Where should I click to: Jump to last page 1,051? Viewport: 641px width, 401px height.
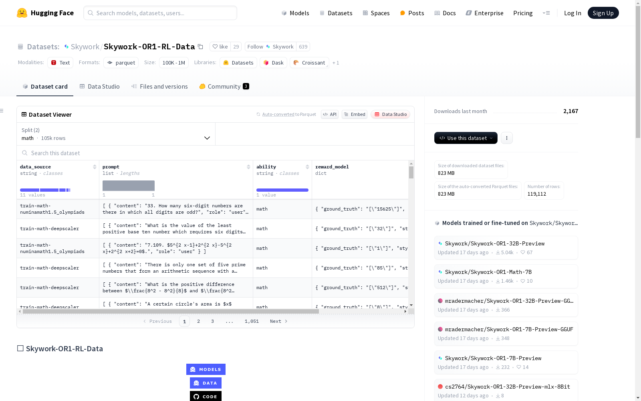click(252, 321)
